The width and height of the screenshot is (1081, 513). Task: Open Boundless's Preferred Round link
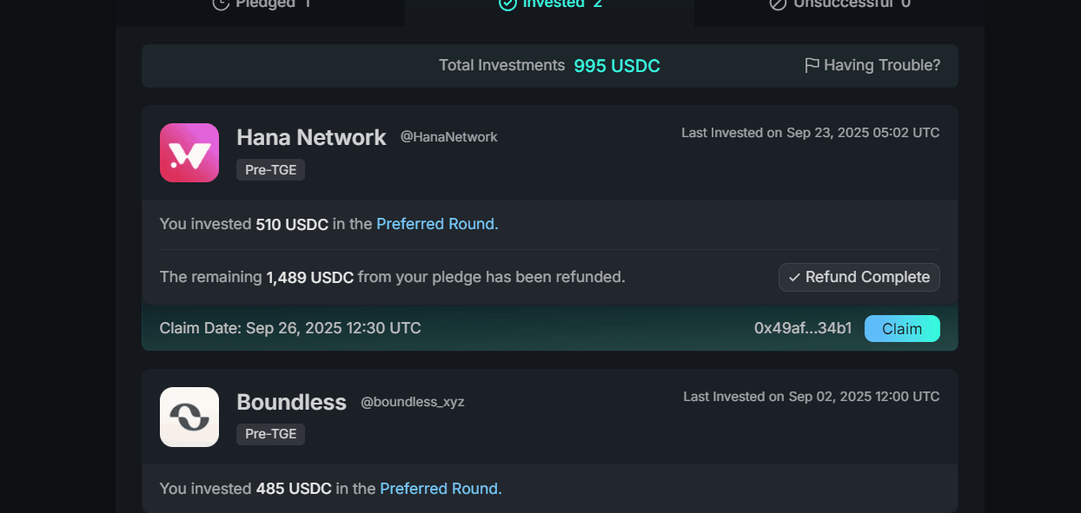pyautogui.click(x=441, y=489)
